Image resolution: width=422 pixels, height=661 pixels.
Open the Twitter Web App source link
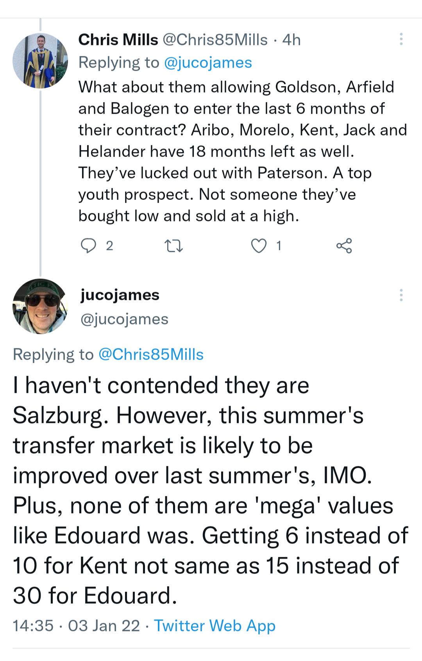[215, 626]
